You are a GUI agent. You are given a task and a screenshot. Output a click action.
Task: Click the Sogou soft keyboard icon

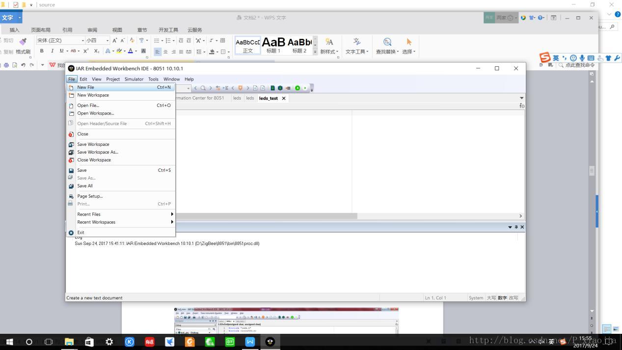pos(591,58)
